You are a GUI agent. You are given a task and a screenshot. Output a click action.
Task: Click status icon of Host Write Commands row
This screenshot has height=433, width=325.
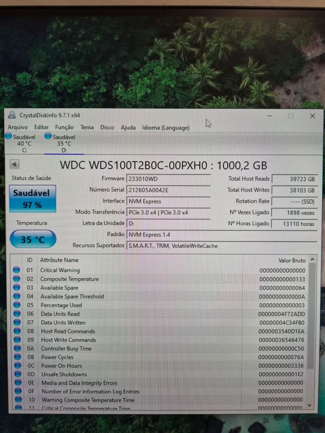[17, 340]
